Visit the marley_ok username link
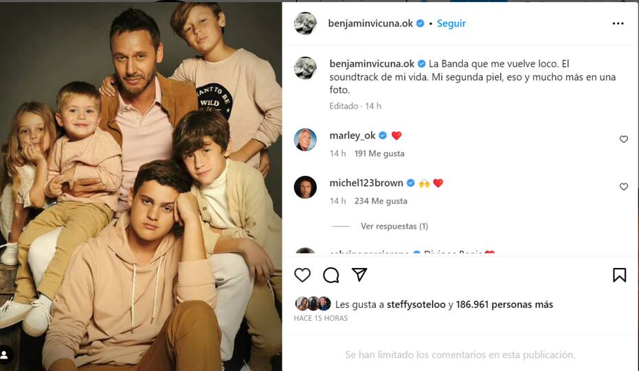Screen dimensions: 639x371 point(352,135)
